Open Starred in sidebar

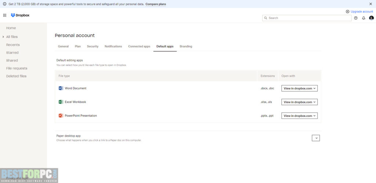click(x=12, y=53)
